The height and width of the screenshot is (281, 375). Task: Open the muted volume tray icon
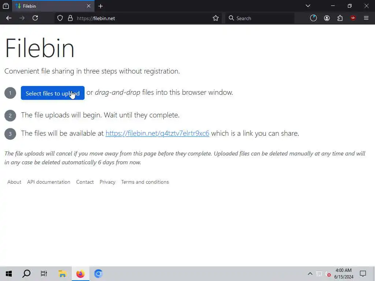click(328, 274)
